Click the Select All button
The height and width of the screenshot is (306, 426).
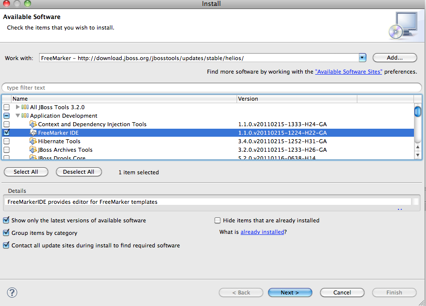[x=26, y=172]
